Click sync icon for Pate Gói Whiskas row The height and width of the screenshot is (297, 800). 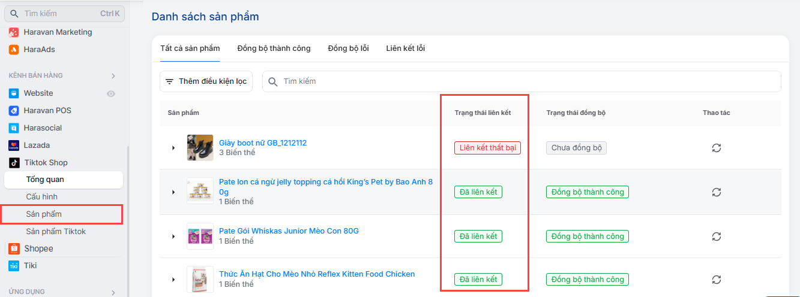[716, 236]
